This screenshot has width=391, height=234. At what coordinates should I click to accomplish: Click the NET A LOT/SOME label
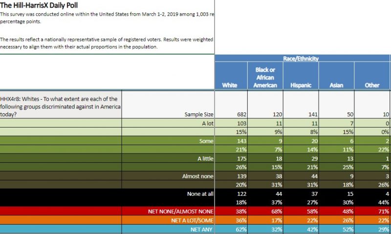pos(192,220)
